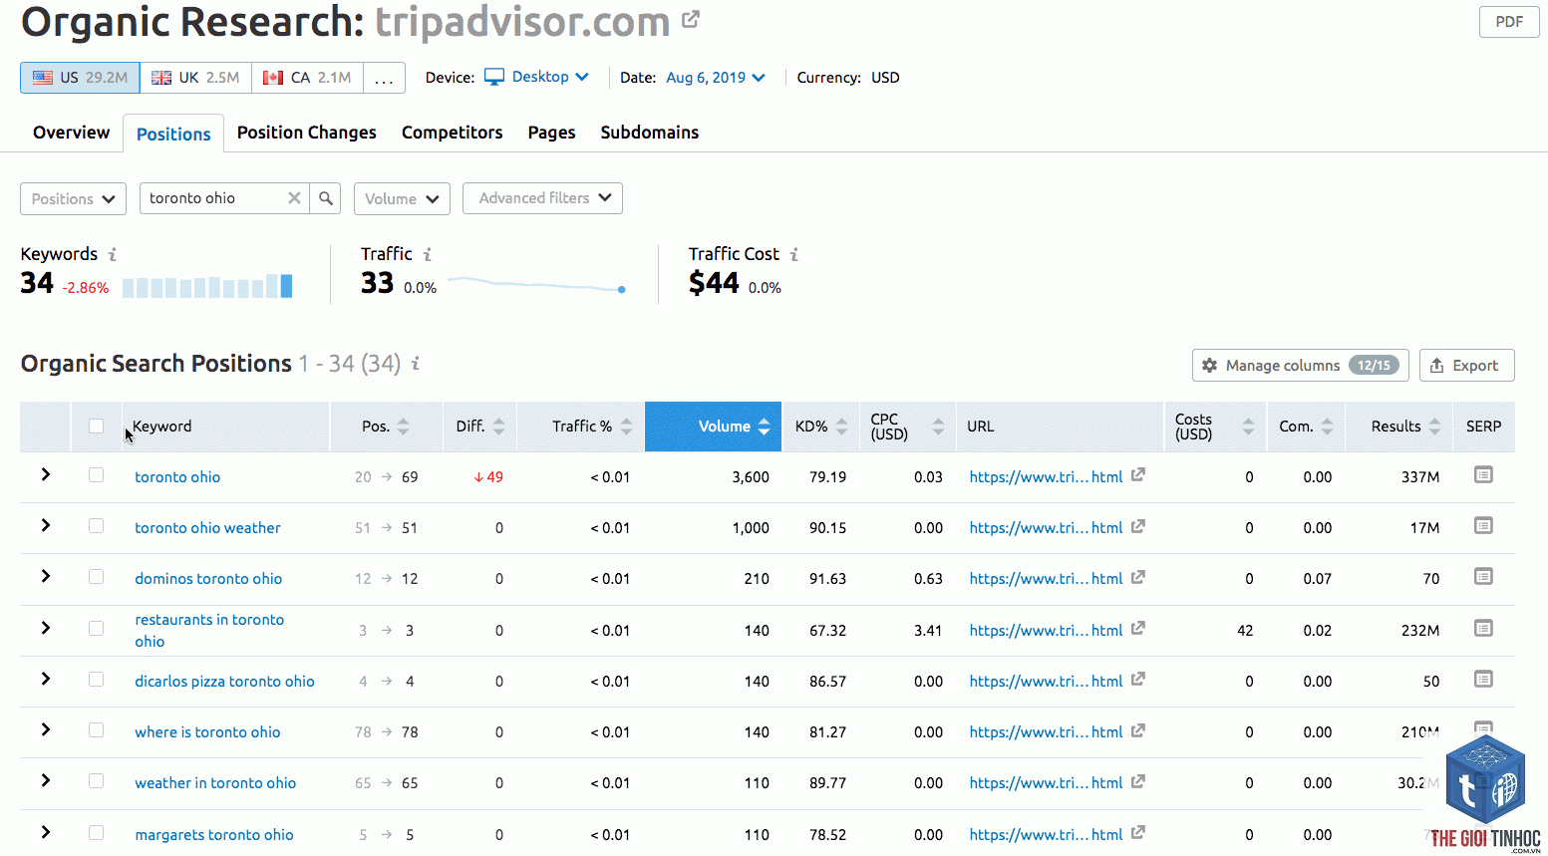This screenshot has width=1548, height=856.
Task: Open the 'toronto ohio' keyword link
Action: click(x=177, y=477)
